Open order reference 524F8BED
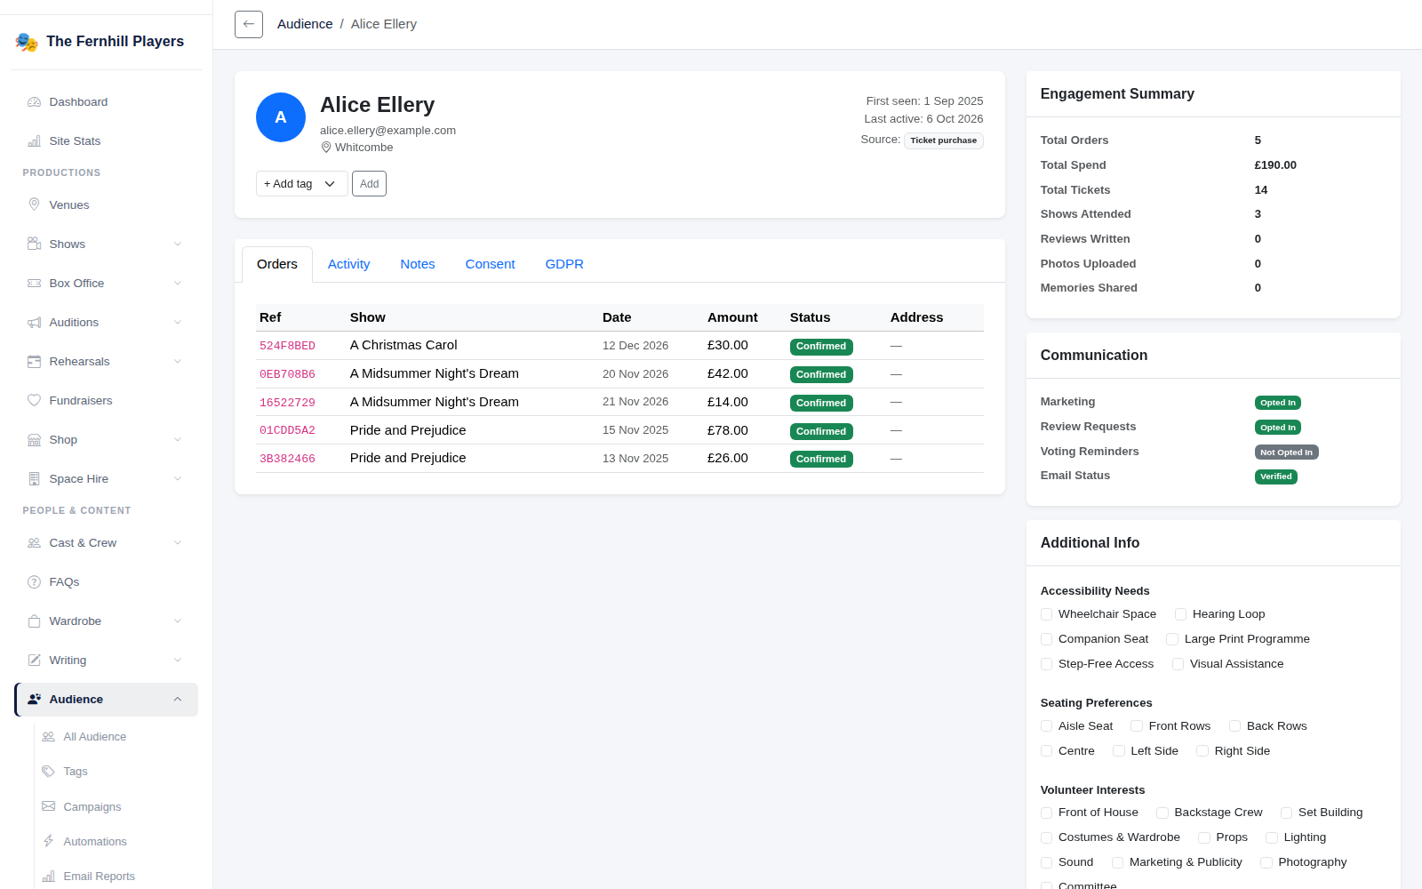This screenshot has height=889, width=1422. tap(287, 346)
